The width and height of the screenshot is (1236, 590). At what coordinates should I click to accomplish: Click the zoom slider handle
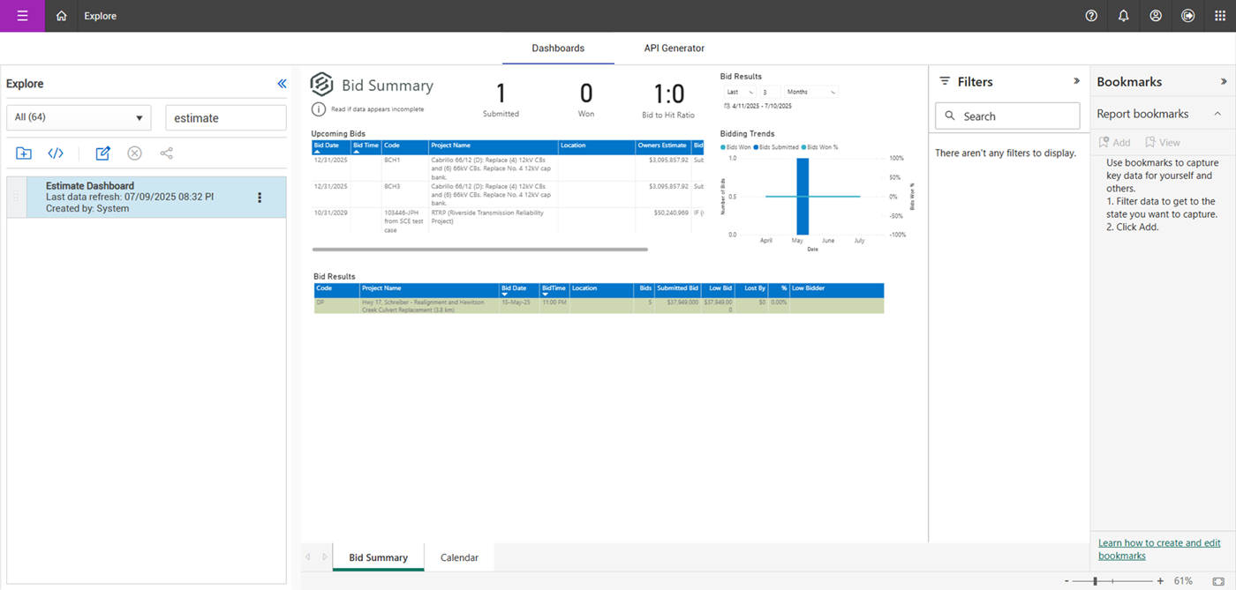1096,581
